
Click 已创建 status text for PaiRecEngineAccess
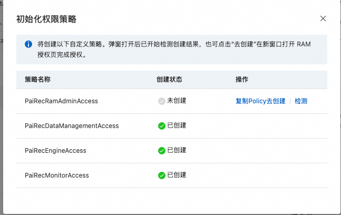click(177, 150)
